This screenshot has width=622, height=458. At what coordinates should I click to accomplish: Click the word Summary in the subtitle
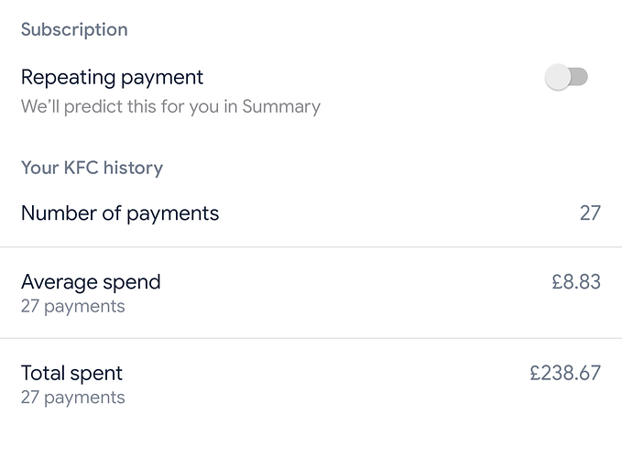pyautogui.click(x=281, y=106)
